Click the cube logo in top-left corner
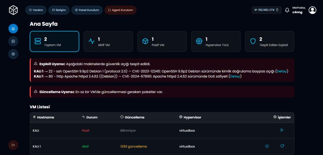The image size is (323, 155). coord(13,10)
